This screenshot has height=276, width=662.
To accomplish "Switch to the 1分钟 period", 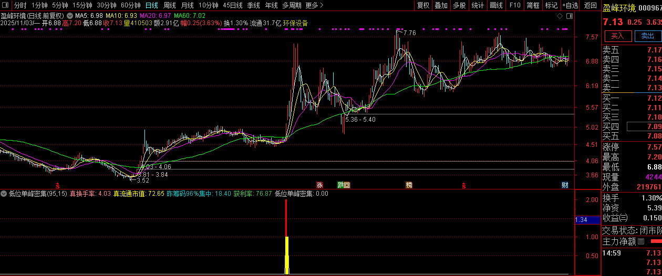I will (39, 5).
